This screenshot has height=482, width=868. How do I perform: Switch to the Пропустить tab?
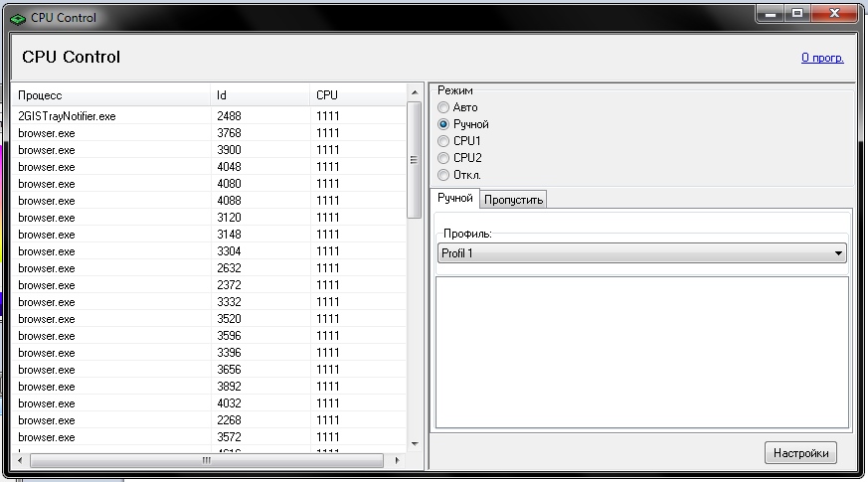point(513,200)
